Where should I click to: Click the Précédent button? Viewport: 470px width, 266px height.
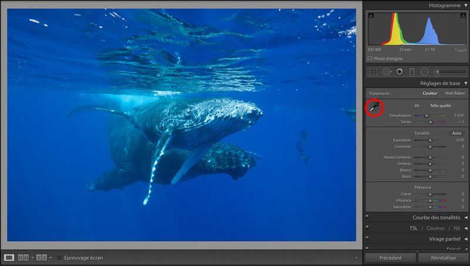[x=390, y=258]
